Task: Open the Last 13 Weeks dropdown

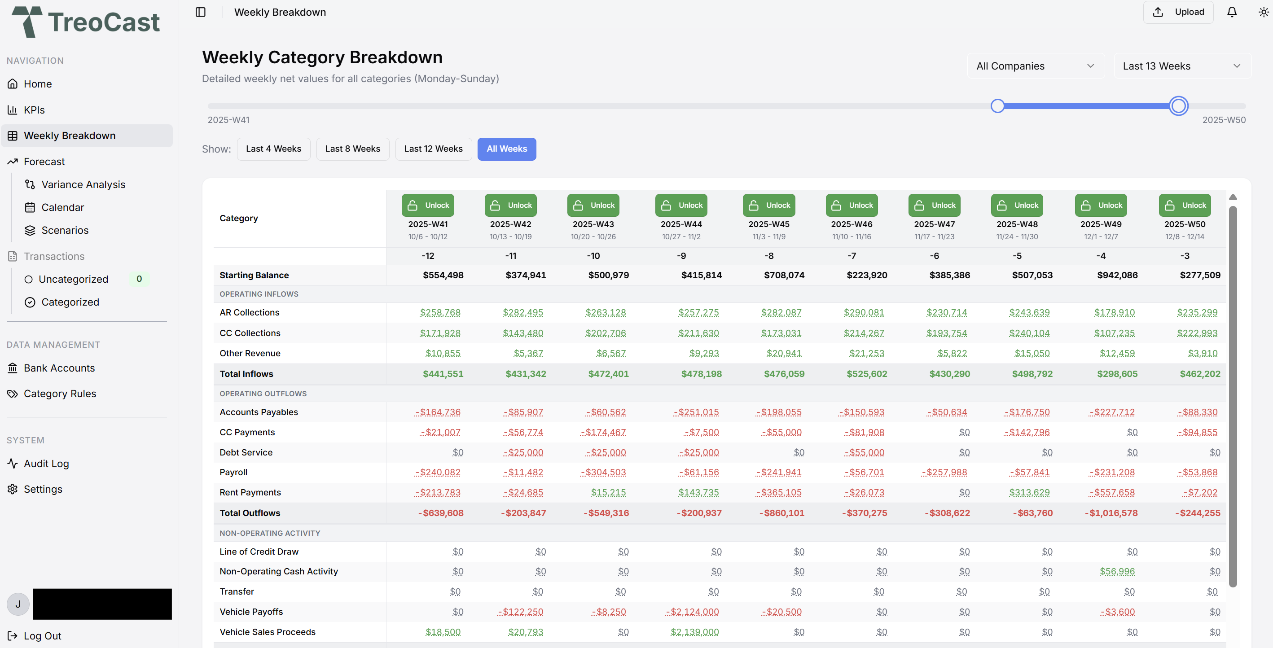Action: (1181, 65)
